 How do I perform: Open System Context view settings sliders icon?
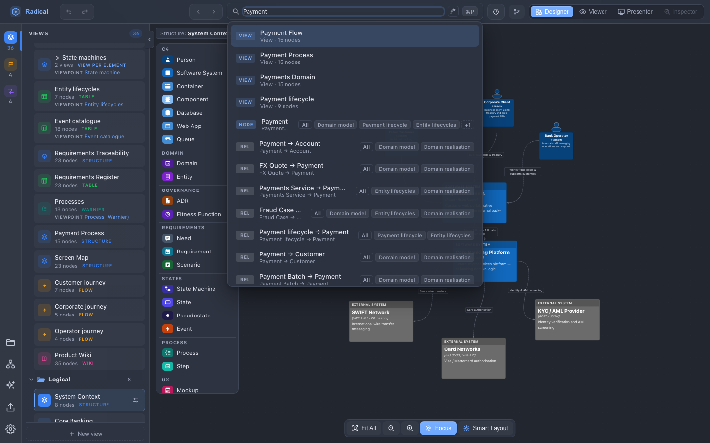click(136, 400)
